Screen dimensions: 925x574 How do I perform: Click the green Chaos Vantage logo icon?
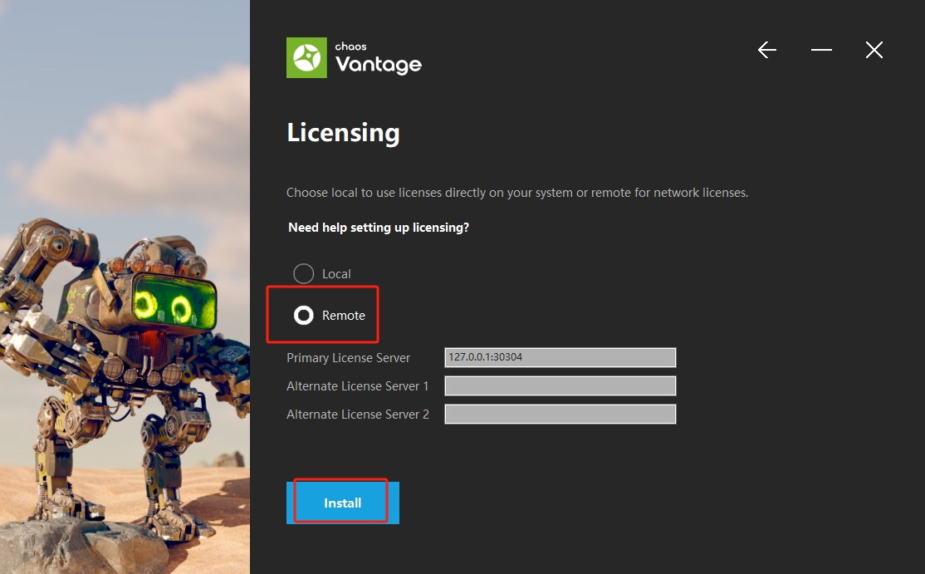point(306,57)
